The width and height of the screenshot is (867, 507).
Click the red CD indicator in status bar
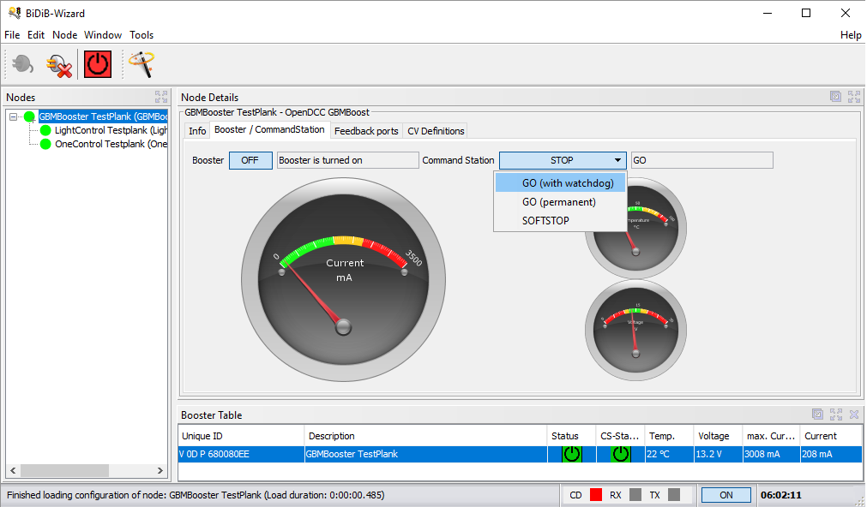click(595, 495)
